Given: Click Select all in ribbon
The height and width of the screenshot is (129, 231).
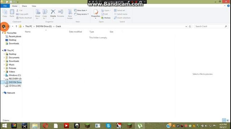Looking at the screenshot, I should (x=119, y=10).
